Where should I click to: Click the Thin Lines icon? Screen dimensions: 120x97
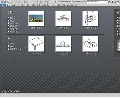click(48, 2)
